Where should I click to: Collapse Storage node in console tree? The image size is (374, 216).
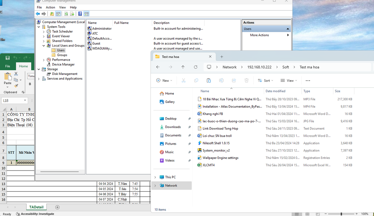click(x=39, y=69)
